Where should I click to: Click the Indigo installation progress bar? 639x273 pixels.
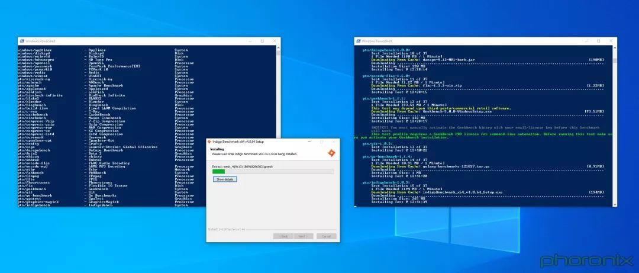coord(273,172)
